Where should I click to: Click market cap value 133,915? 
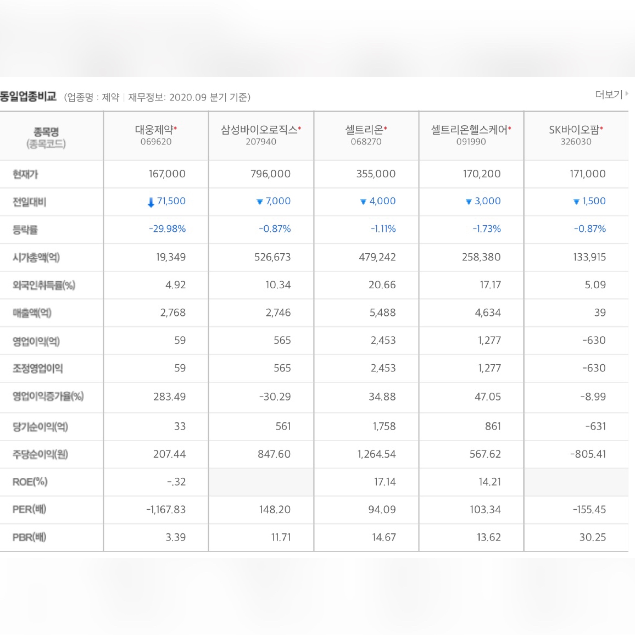pyautogui.click(x=589, y=257)
